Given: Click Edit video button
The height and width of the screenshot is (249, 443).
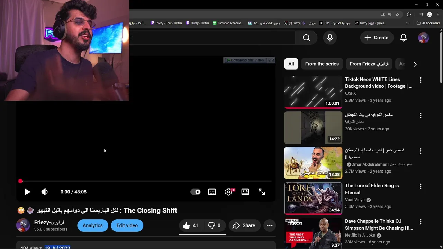Looking at the screenshot, I should click(127, 225).
